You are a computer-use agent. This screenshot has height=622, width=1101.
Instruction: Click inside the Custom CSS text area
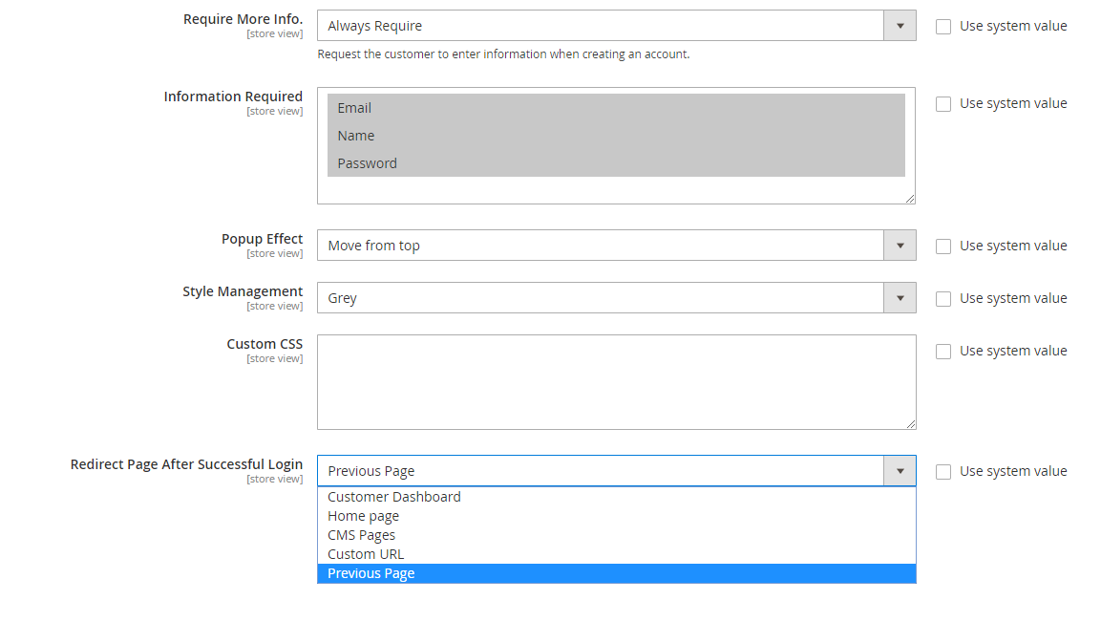(616, 382)
